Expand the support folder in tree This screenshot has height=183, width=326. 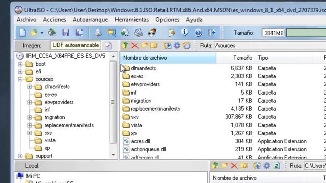[20, 156]
